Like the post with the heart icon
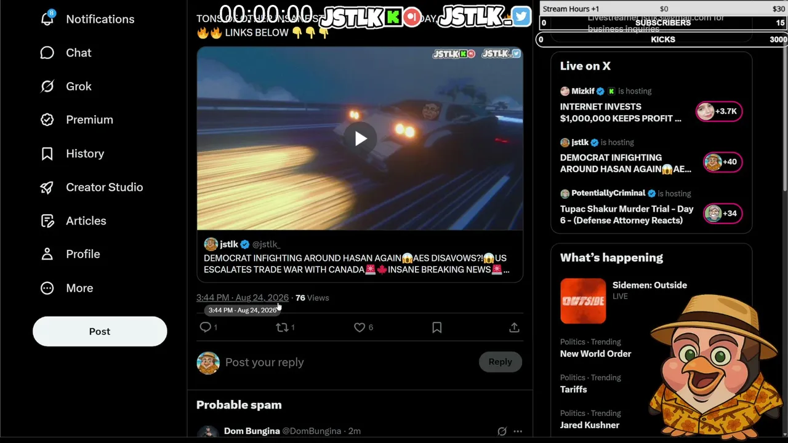788x443 pixels. click(x=360, y=327)
